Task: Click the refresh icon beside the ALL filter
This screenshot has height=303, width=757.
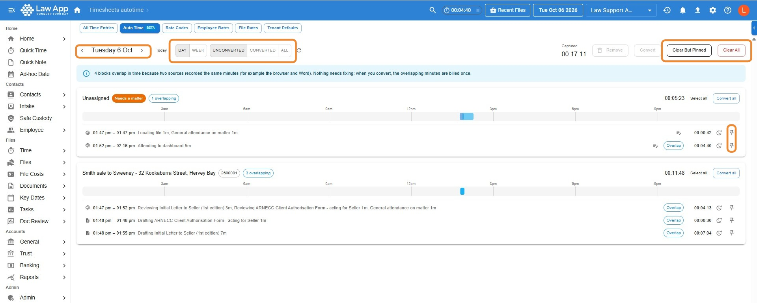Action: tap(299, 50)
